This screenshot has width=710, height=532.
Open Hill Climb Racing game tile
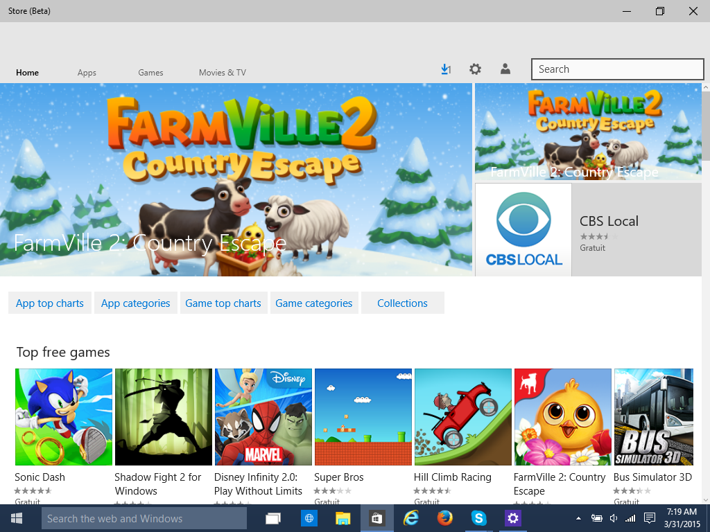click(463, 416)
